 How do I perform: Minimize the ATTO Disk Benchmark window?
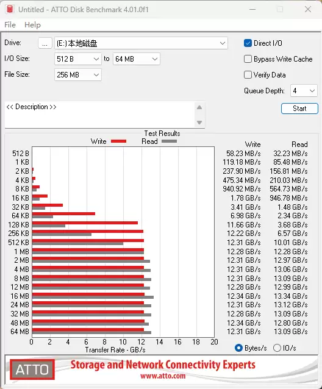point(252,9)
